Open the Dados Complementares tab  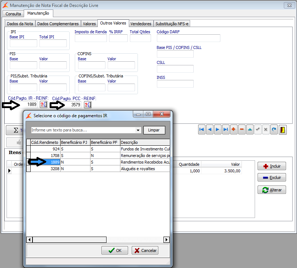[58, 24]
